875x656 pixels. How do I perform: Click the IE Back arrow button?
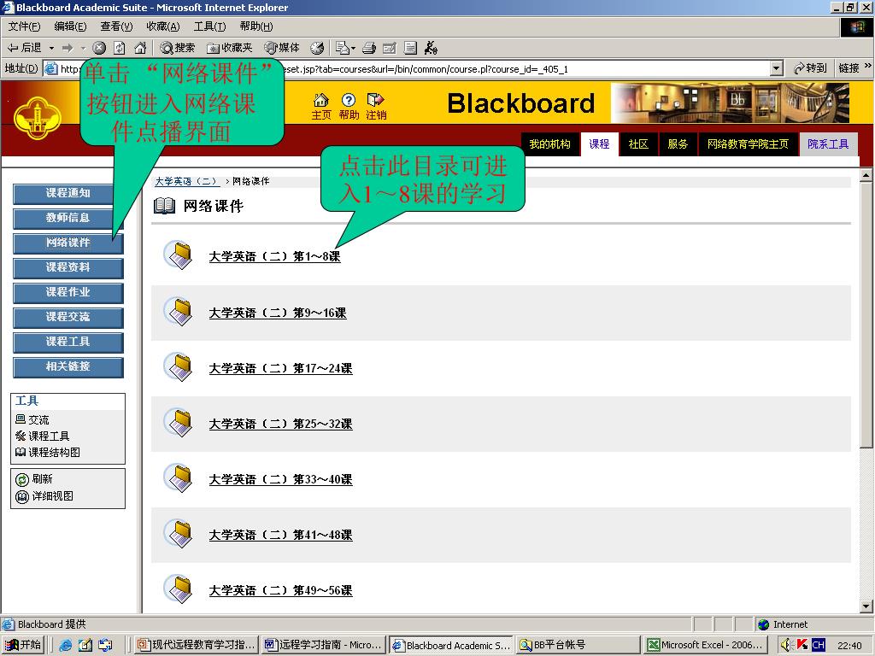pos(24,48)
